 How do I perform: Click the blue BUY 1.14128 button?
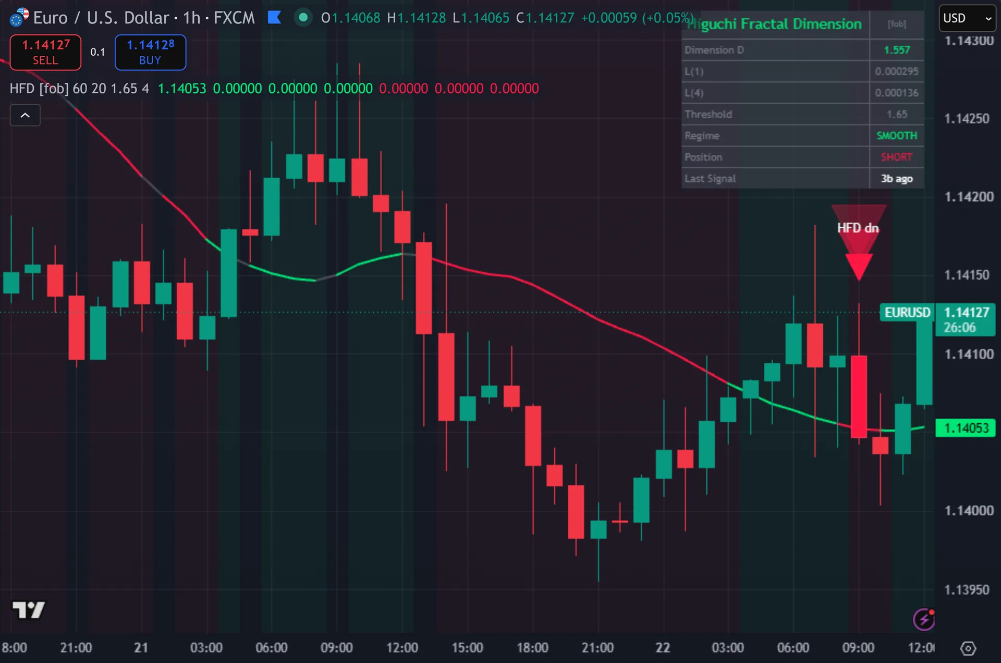pos(150,52)
